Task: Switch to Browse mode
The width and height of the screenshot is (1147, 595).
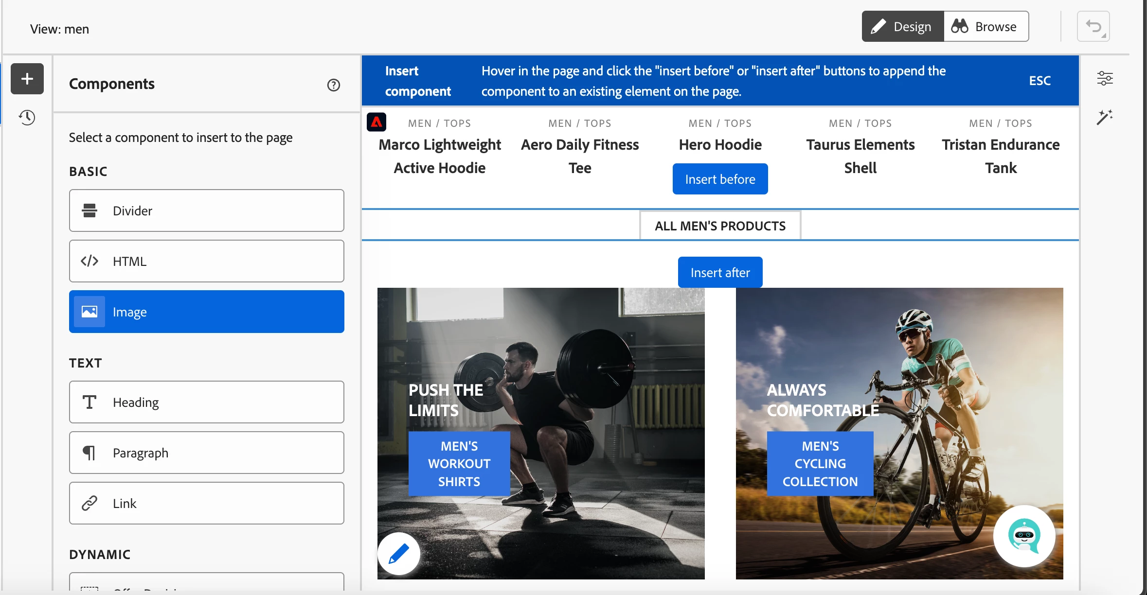Action: [986, 26]
